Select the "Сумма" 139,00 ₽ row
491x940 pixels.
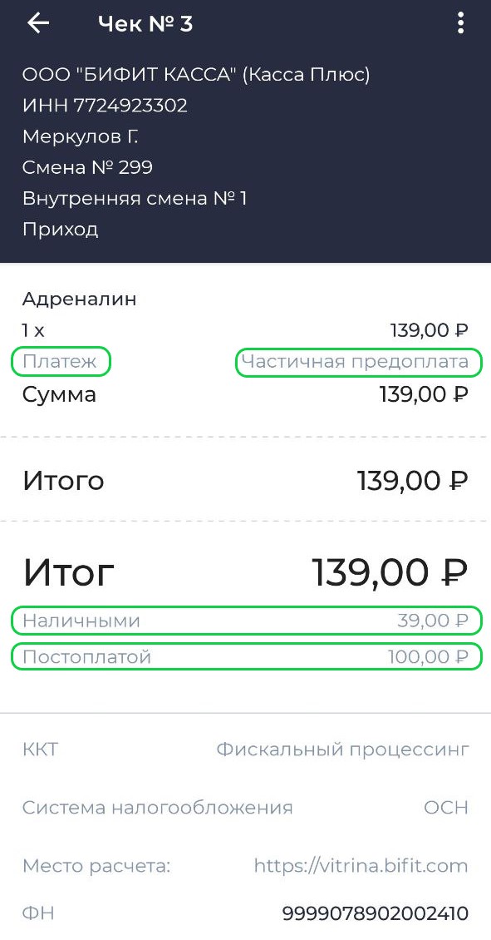click(x=246, y=394)
